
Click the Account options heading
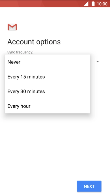[x=34, y=42]
